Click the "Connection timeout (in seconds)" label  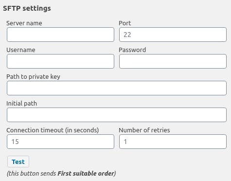53,130
